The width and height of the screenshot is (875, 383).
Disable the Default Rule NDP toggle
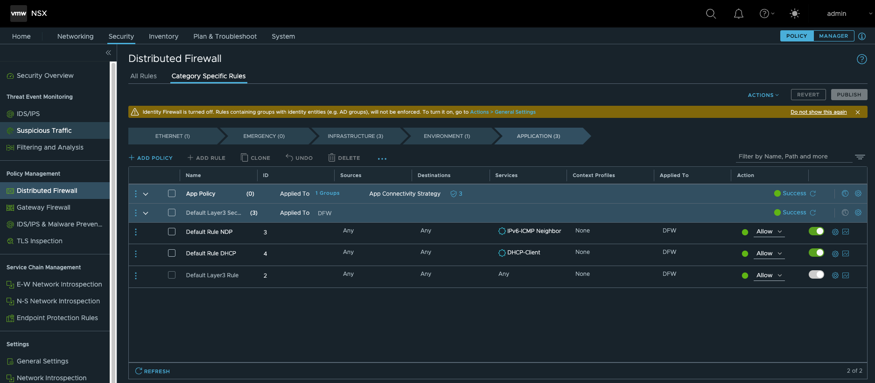click(816, 231)
